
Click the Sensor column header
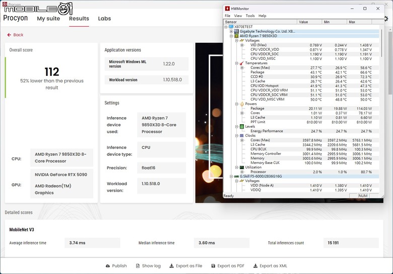pyautogui.click(x=260, y=22)
